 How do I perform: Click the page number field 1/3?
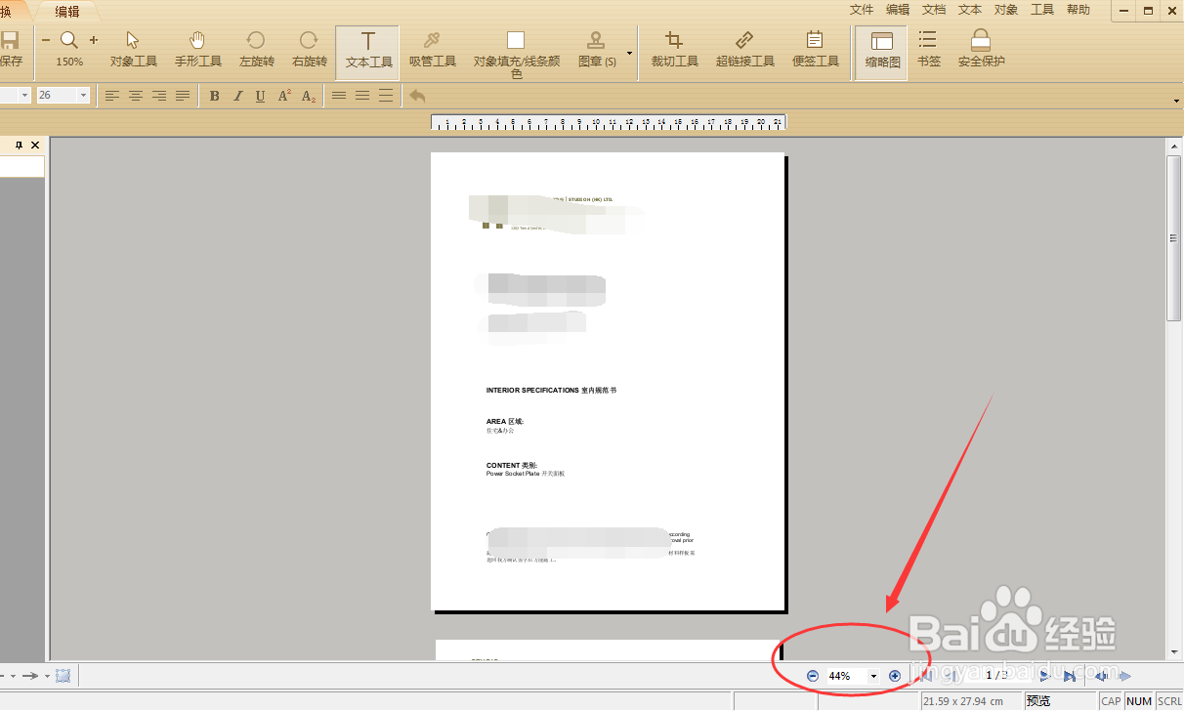pos(996,675)
